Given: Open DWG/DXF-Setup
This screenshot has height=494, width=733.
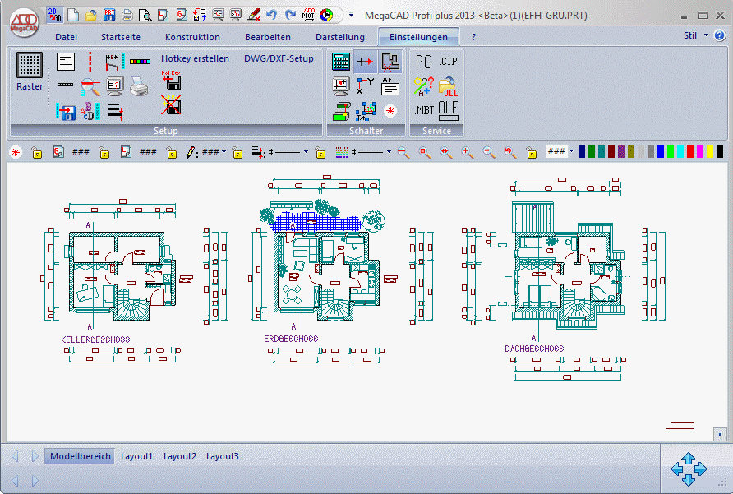Looking at the screenshot, I should pyautogui.click(x=279, y=58).
